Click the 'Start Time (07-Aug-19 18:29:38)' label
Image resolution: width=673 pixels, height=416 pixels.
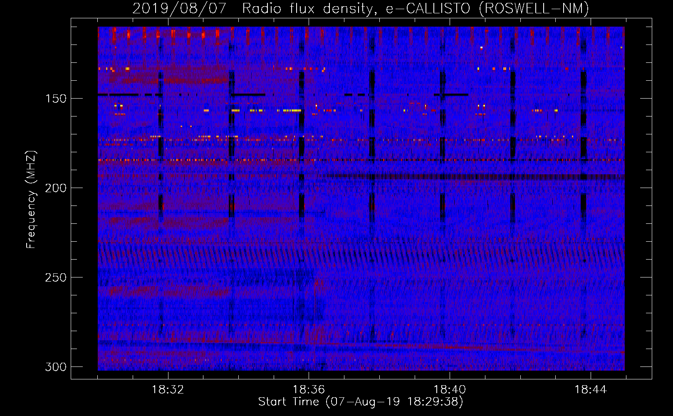tap(361, 402)
